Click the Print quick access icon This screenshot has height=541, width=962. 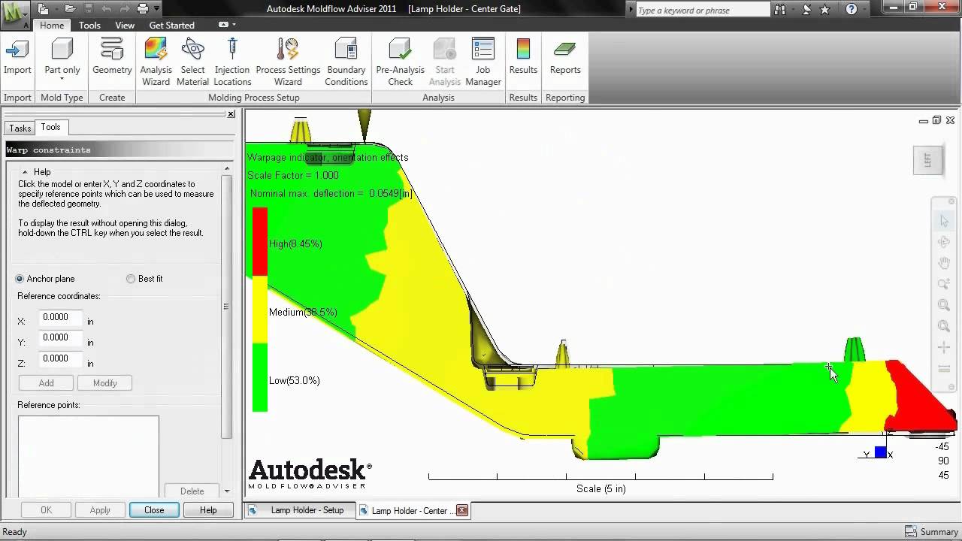(x=142, y=9)
